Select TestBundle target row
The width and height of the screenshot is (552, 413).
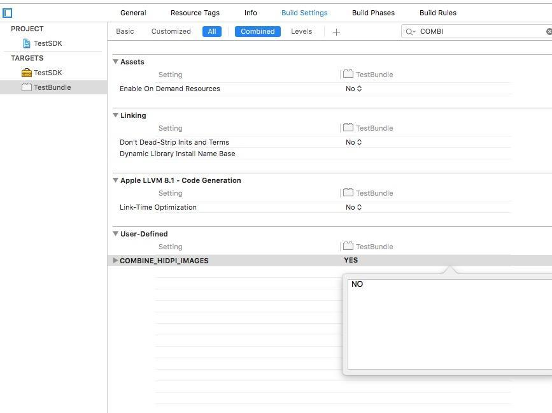click(53, 87)
